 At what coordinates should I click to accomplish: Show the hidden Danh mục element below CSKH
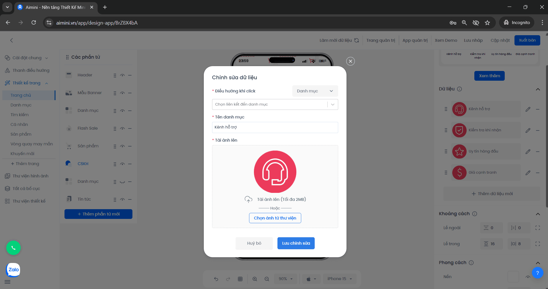click(x=122, y=182)
